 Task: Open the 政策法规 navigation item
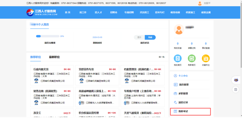pyautogui.click(x=206, y=12)
